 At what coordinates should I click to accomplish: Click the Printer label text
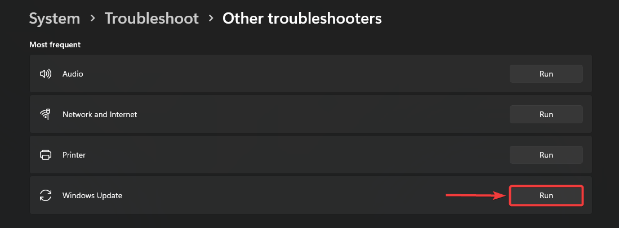pos(74,155)
